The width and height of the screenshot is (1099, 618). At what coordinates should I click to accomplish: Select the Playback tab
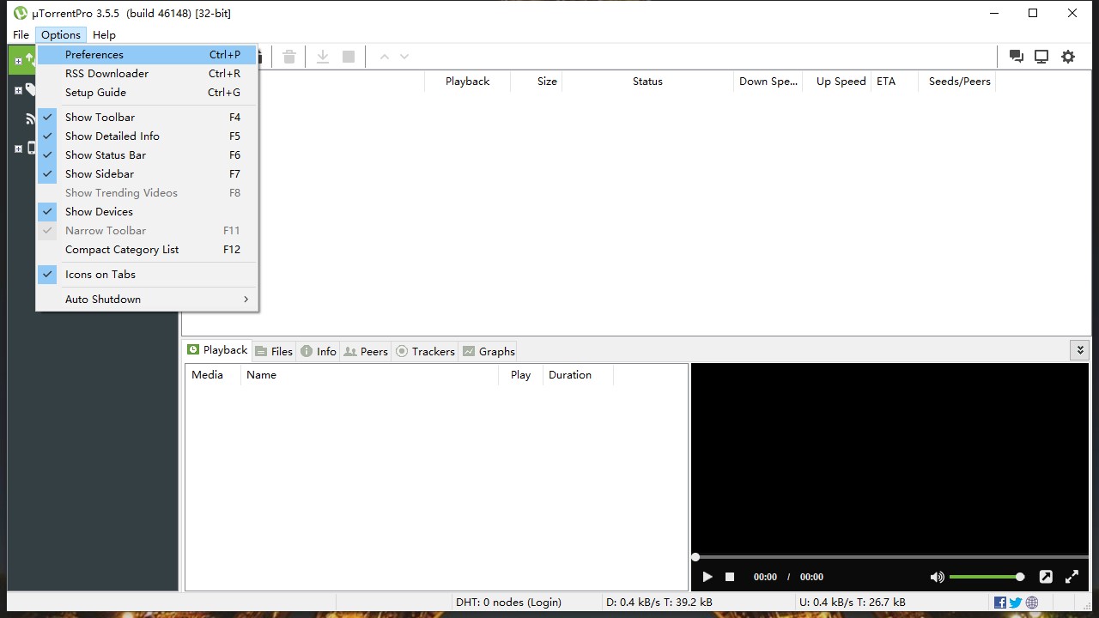pyautogui.click(x=218, y=350)
